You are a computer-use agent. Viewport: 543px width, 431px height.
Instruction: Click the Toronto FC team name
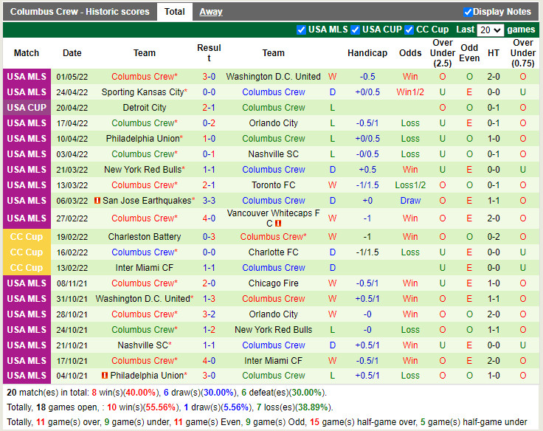tap(273, 185)
